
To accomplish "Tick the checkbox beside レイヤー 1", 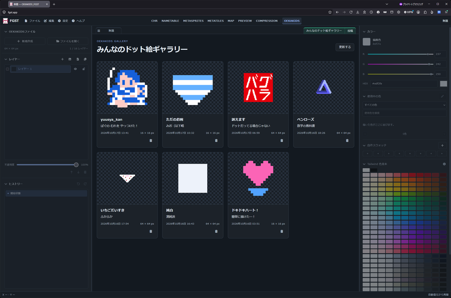I will click(x=8, y=69).
